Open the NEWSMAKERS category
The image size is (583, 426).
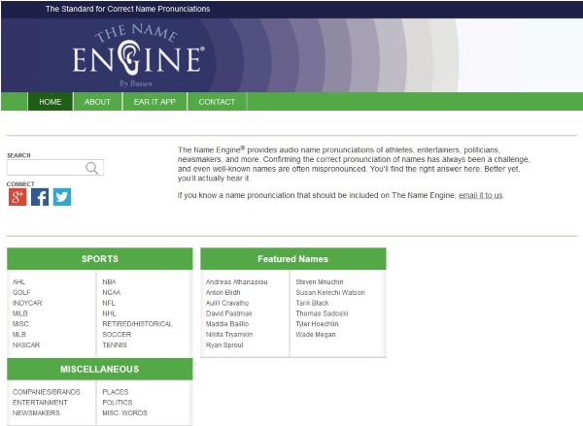[36, 412]
